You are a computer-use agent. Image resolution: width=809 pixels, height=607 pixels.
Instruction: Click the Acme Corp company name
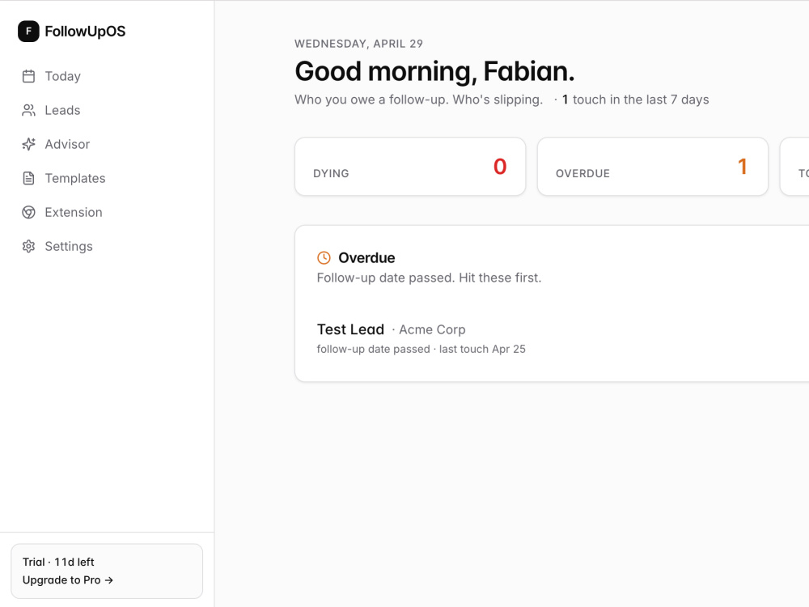432,330
